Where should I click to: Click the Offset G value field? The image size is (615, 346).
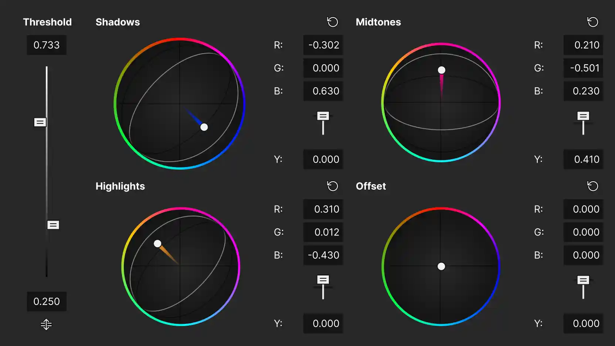point(583,232)
